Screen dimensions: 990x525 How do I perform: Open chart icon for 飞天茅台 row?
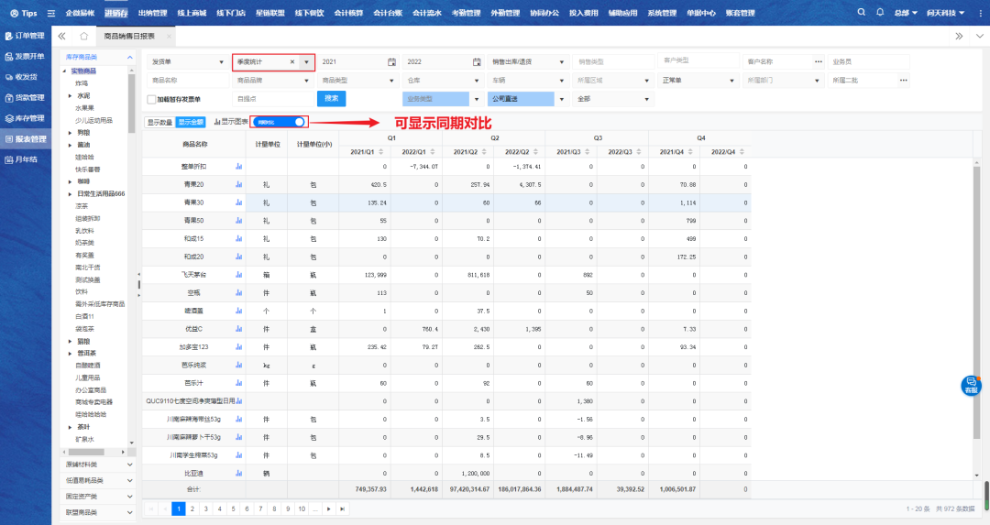pos(238,274)
